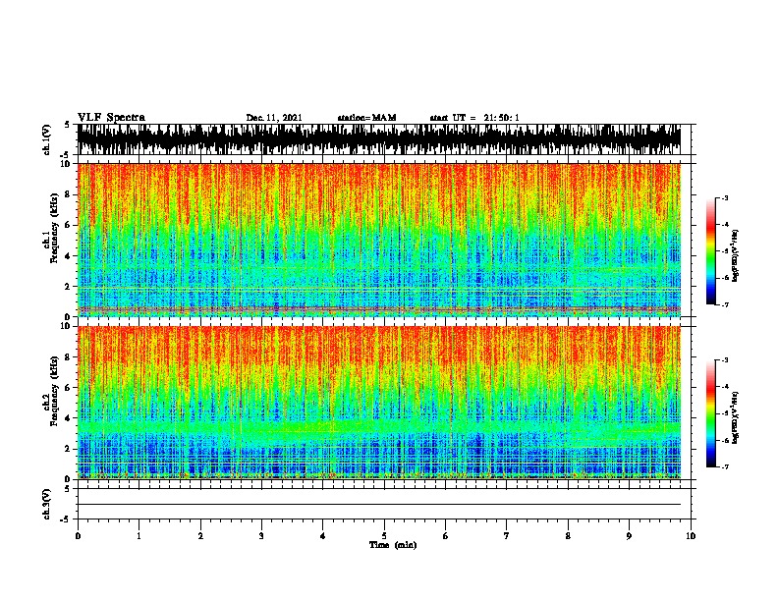Image resolution: width=778 pixels, height=601 pixels.
Task: Click the ch.1 frequency tick label "4"
Action: [x=69, y=256]
